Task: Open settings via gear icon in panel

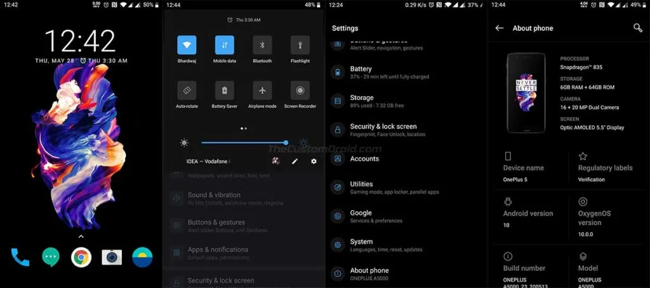Action: coord(314,161)
